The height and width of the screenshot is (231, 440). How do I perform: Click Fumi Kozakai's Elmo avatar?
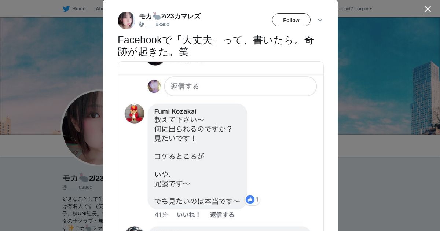[x=135, y=114]
